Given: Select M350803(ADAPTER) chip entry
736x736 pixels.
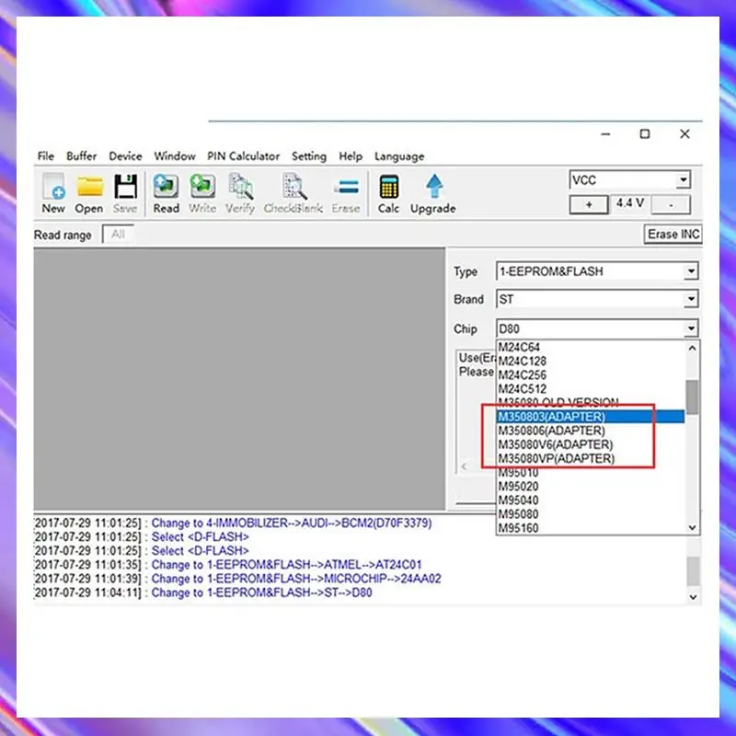Looking at the screenshot, I should (x=591, y=417).
